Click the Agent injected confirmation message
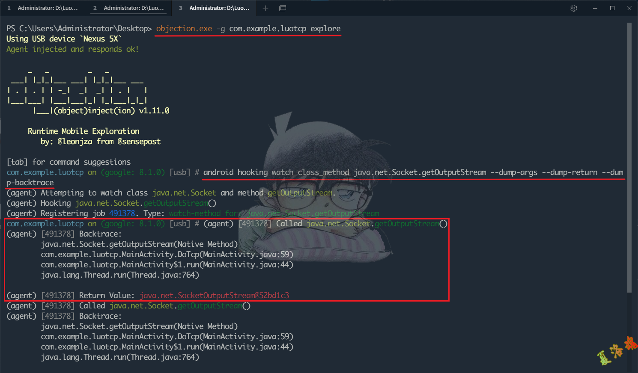Image resolution: width=638 pixels, height=373 pixels. click(x=73, y=49)
